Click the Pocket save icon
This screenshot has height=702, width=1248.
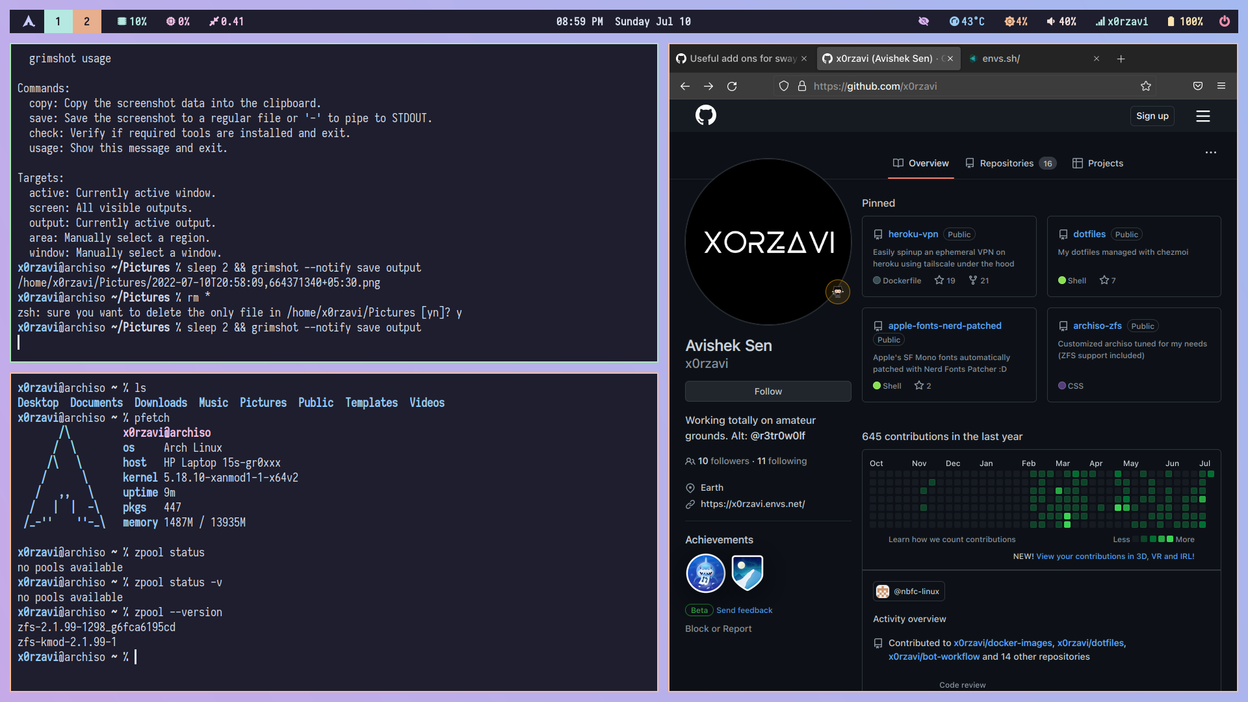[x=1197, y=86]
